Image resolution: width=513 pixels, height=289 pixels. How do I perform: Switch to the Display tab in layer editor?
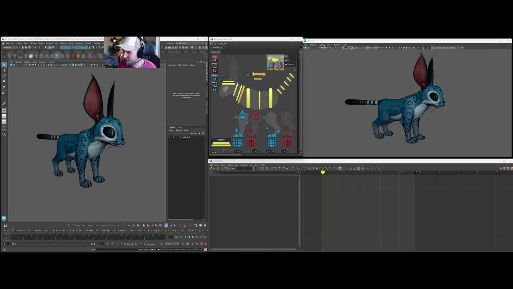click(x=172, y=127)
